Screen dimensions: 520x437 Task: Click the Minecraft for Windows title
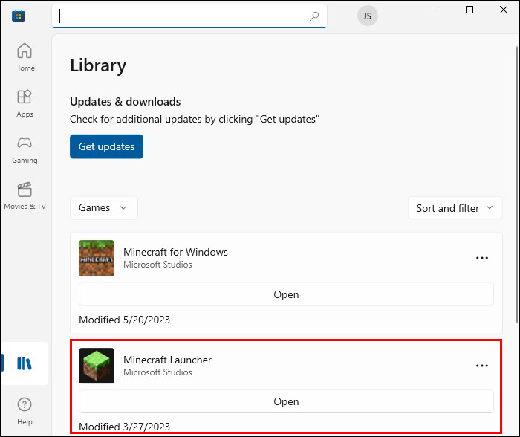(x=175, y=252)
